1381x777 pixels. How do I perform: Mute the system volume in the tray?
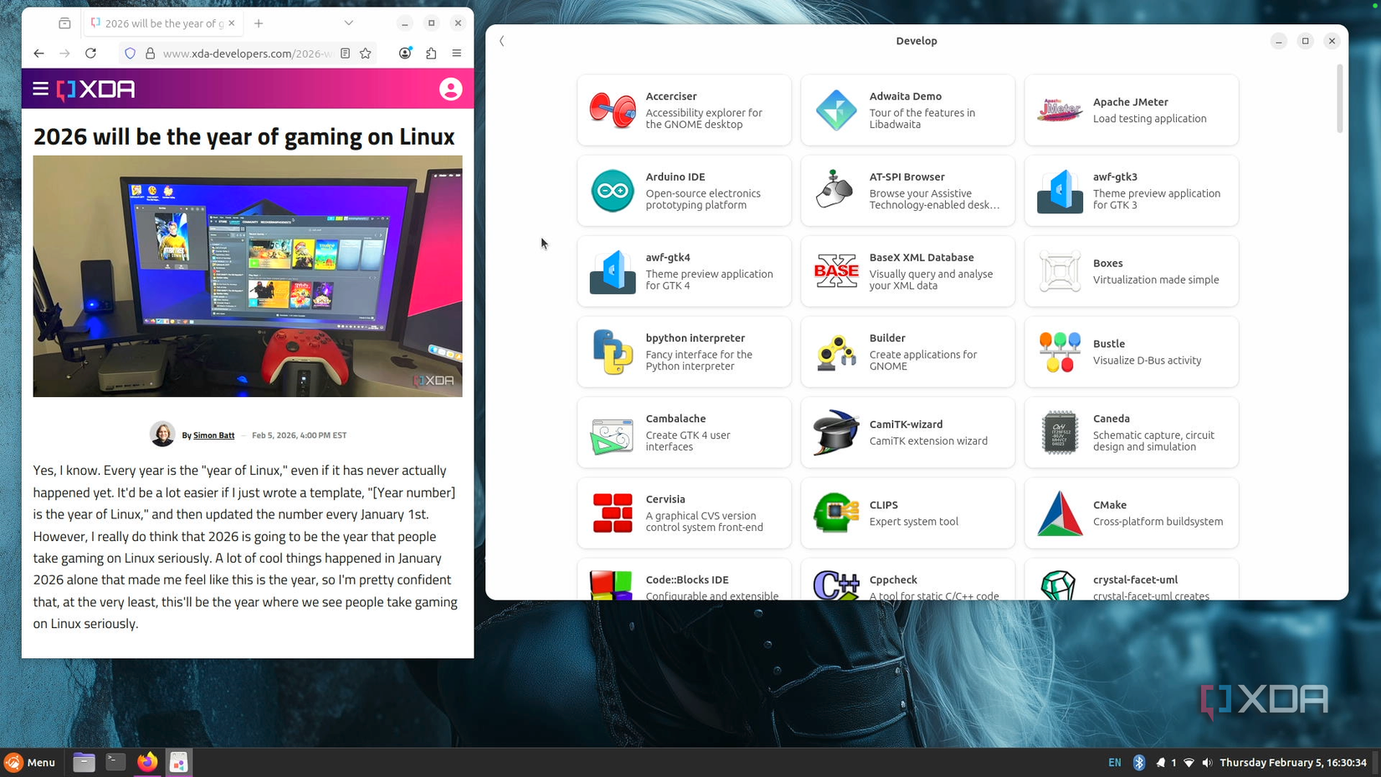(1207, 762)
